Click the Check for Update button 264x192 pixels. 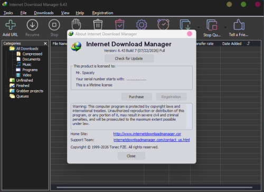pyautogui.click(x=129, y=59)
